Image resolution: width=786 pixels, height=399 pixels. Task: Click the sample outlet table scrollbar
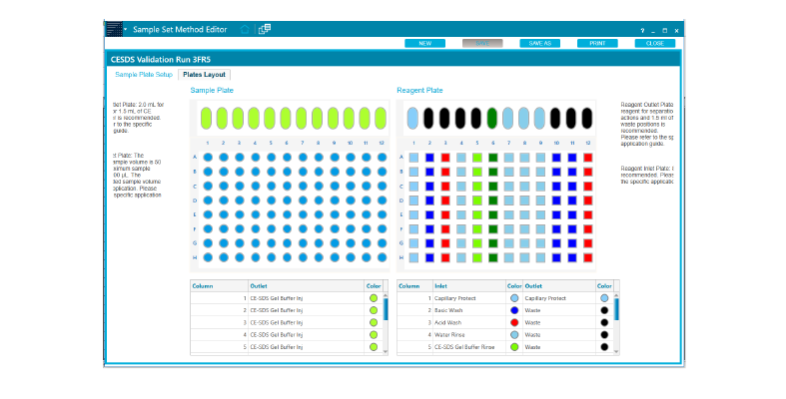pos(387,309)
